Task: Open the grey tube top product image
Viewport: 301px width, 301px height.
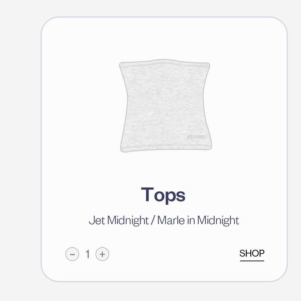Action: coord(165,106)
